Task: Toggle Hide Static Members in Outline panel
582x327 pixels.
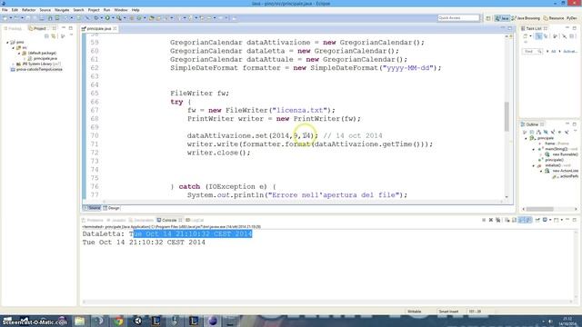Action: tap(553, 132)
